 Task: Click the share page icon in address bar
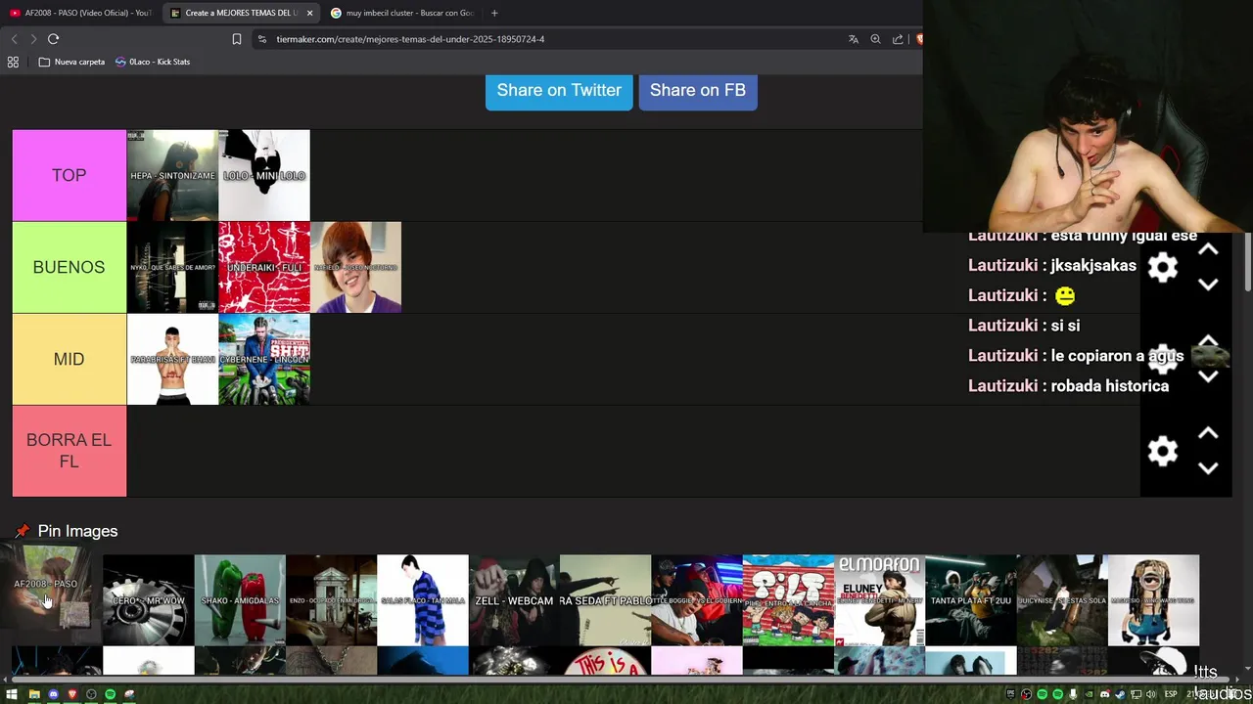coord(898,39)
